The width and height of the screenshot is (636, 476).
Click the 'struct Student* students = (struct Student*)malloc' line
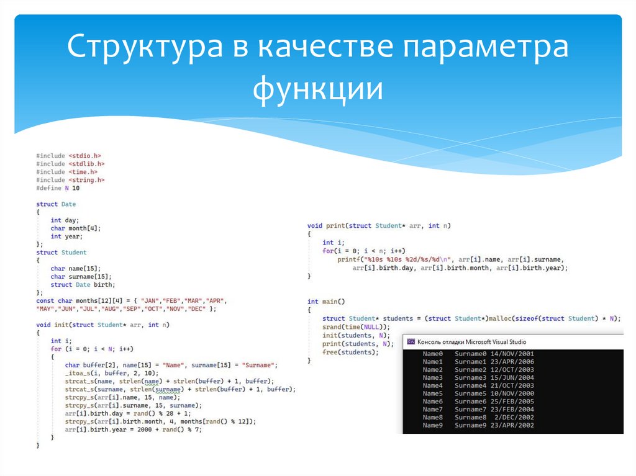pyautogui.click(x=471, y=319)
